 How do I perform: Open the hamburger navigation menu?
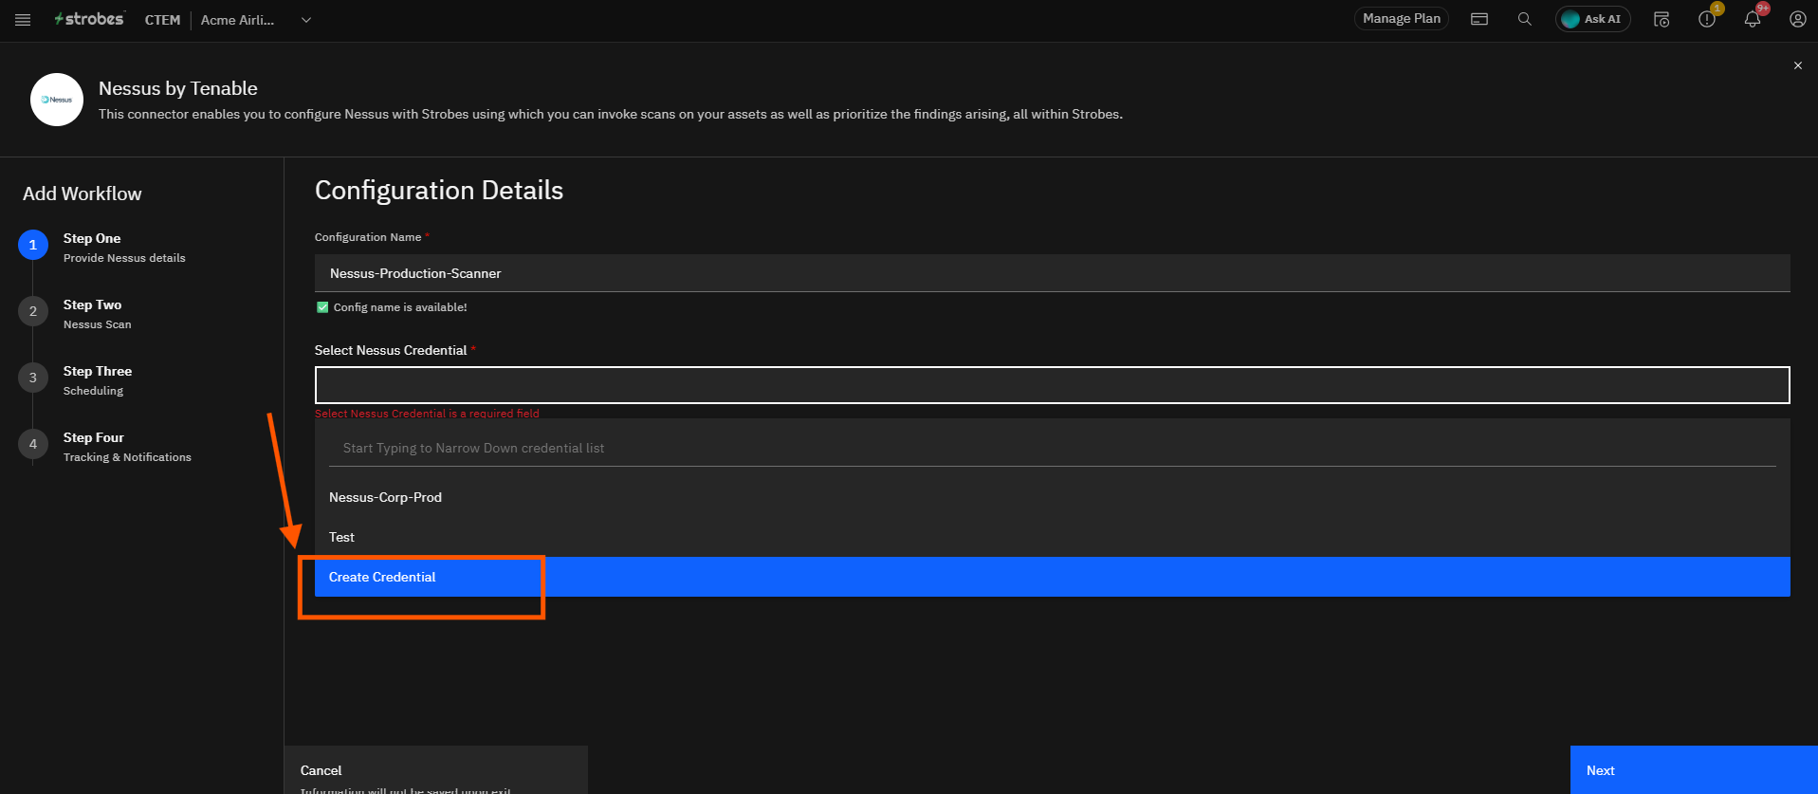23,20
